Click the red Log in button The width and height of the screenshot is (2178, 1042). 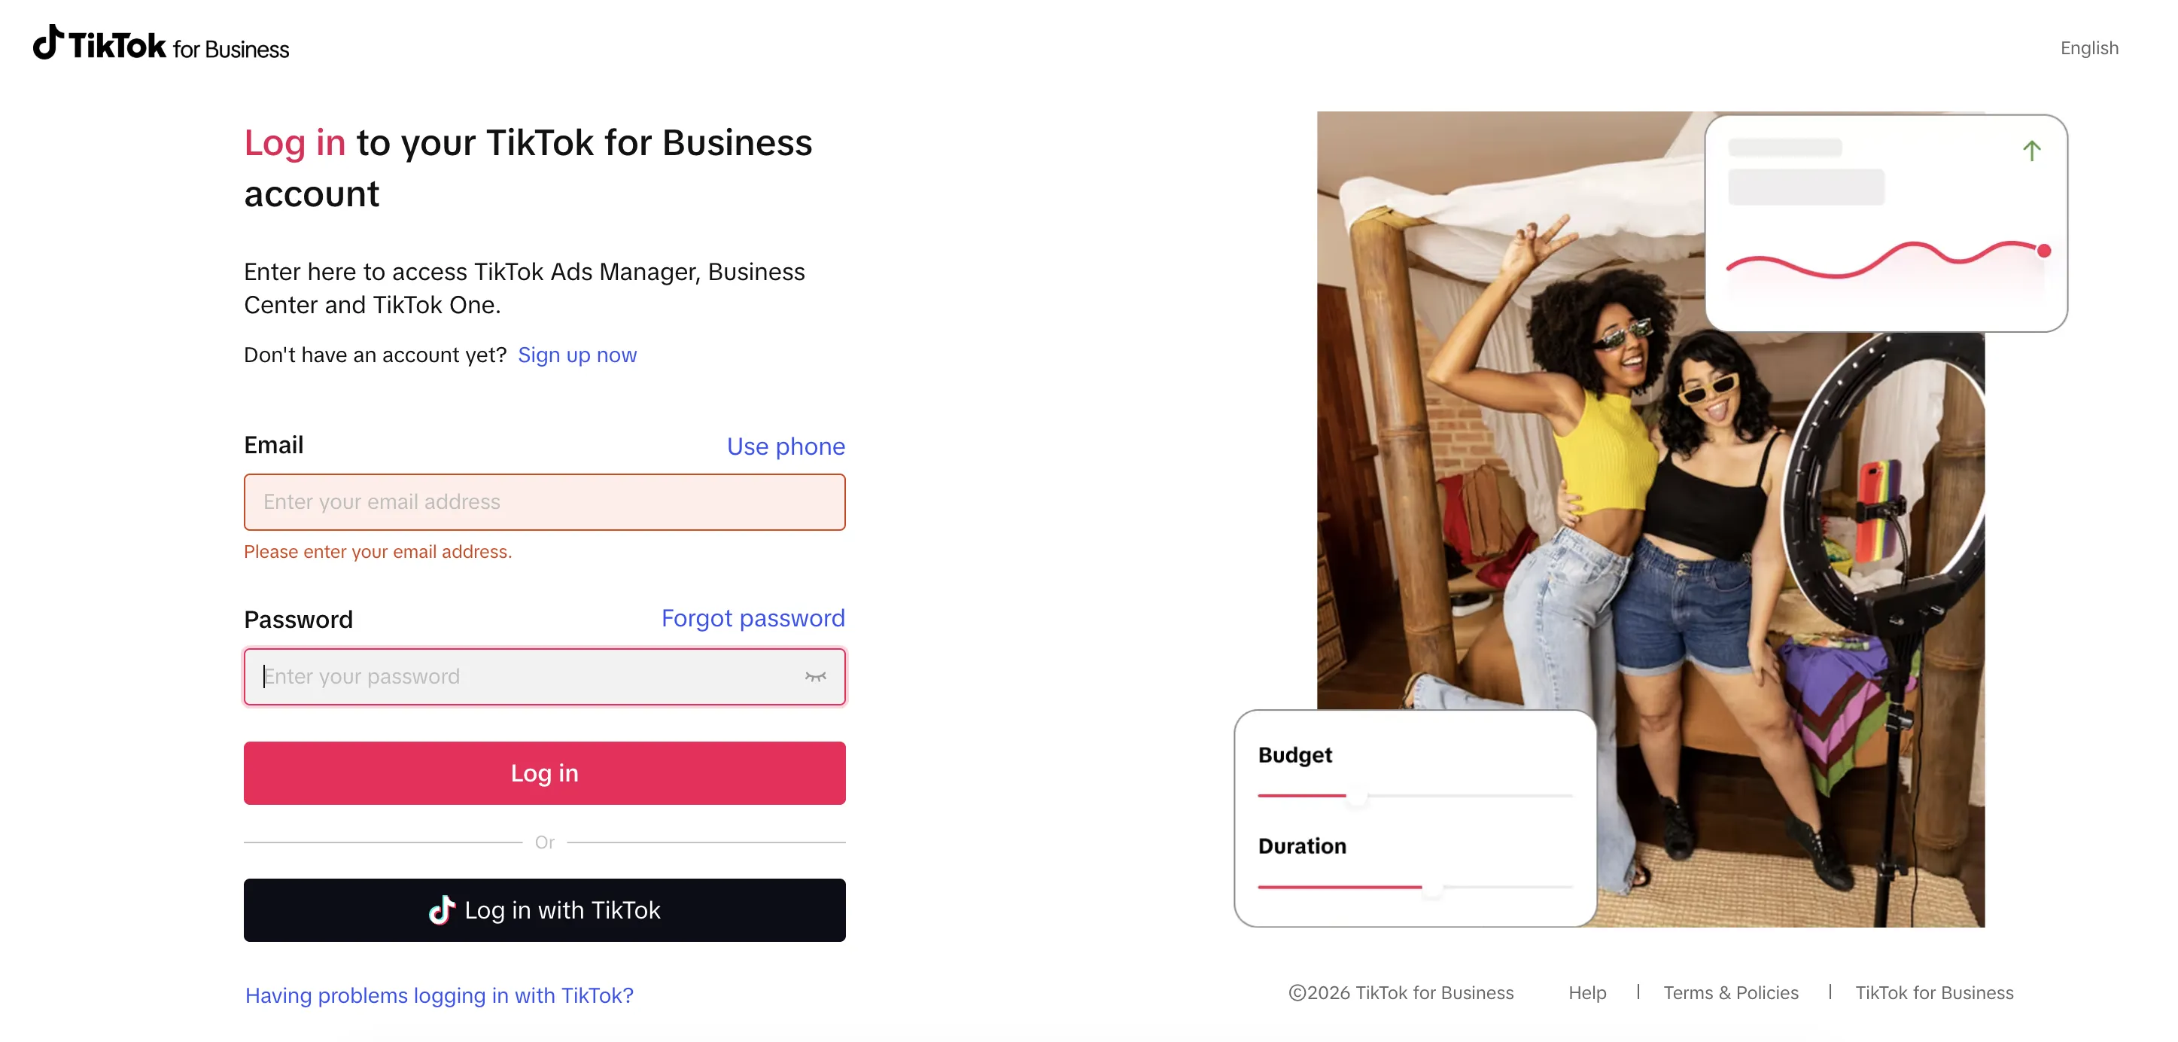(545, 773)
